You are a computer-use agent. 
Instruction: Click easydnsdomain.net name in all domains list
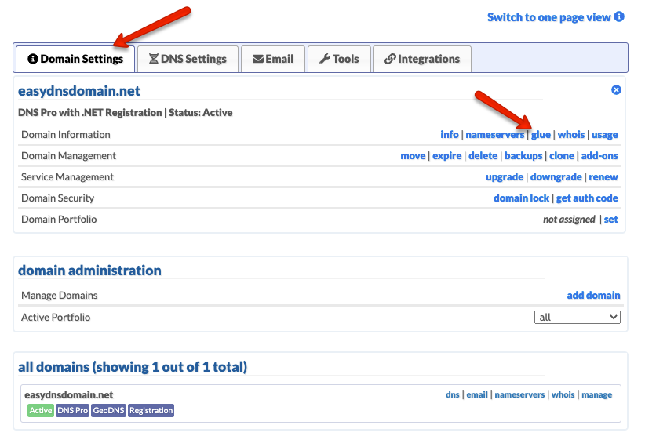pos(69,395)
